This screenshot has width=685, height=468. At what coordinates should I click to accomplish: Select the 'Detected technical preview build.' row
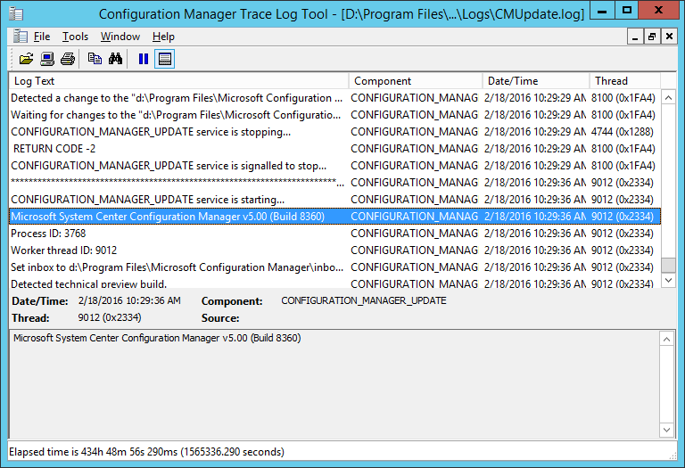click(335, 283)
